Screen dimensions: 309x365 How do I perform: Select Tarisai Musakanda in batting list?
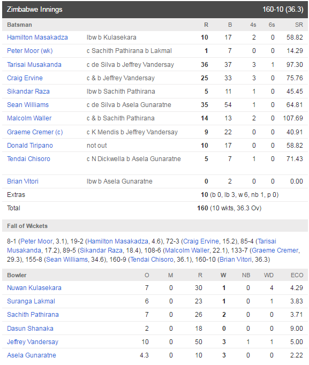coord(34,65)
